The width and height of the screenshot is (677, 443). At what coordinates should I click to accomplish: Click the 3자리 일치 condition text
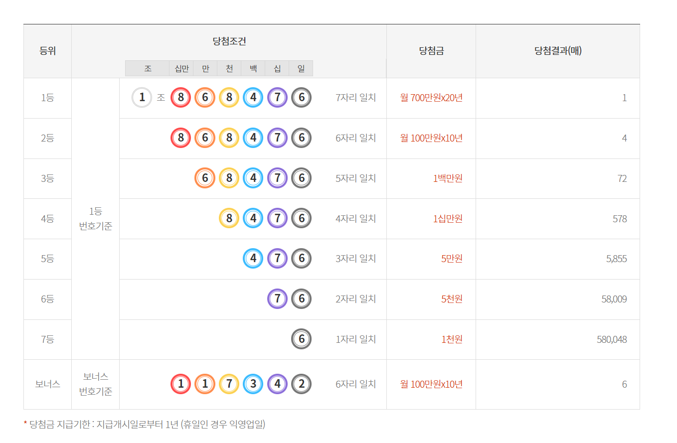[356, 259]
